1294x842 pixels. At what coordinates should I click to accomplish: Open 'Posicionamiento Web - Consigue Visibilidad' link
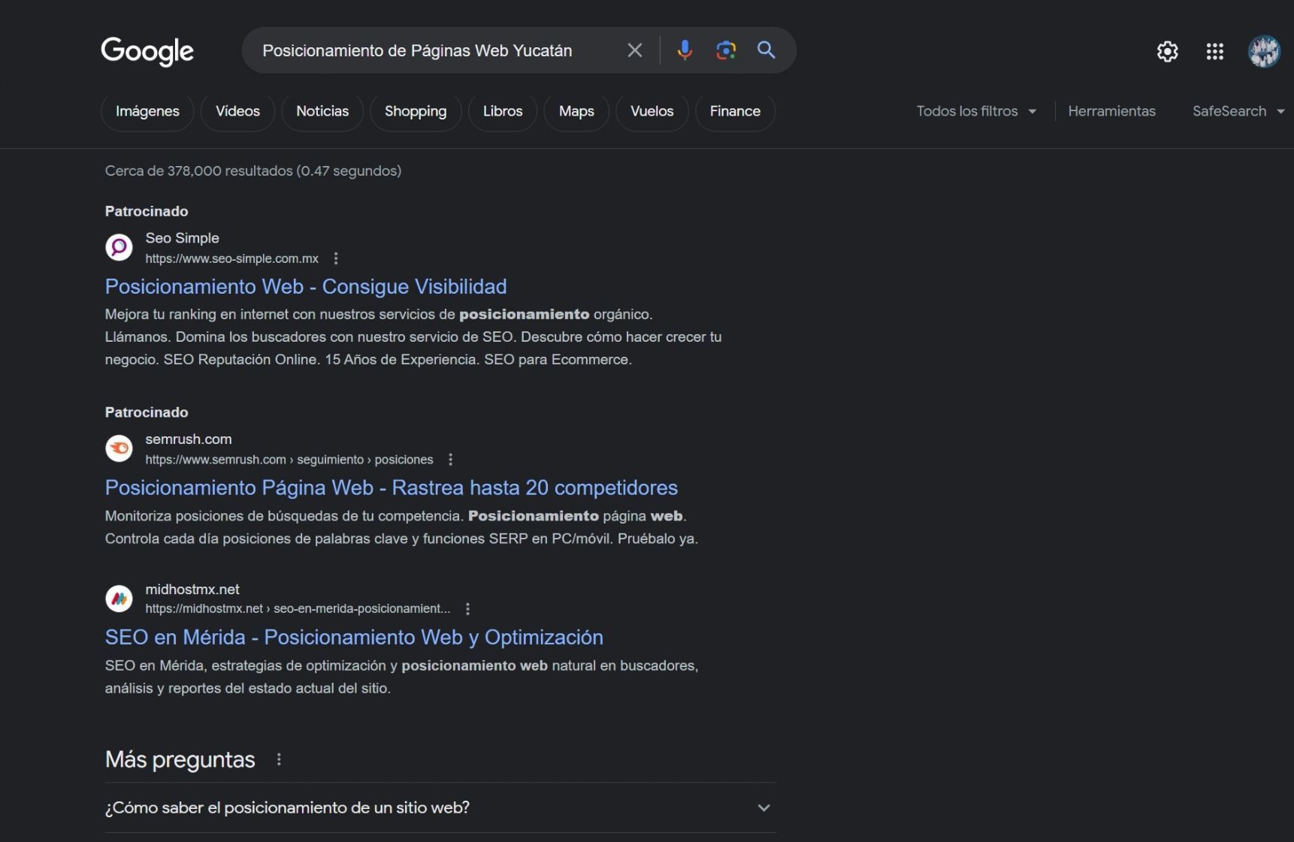[306, 287]
